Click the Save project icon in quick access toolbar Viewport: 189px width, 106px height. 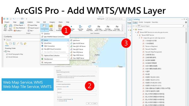[7, 19]
